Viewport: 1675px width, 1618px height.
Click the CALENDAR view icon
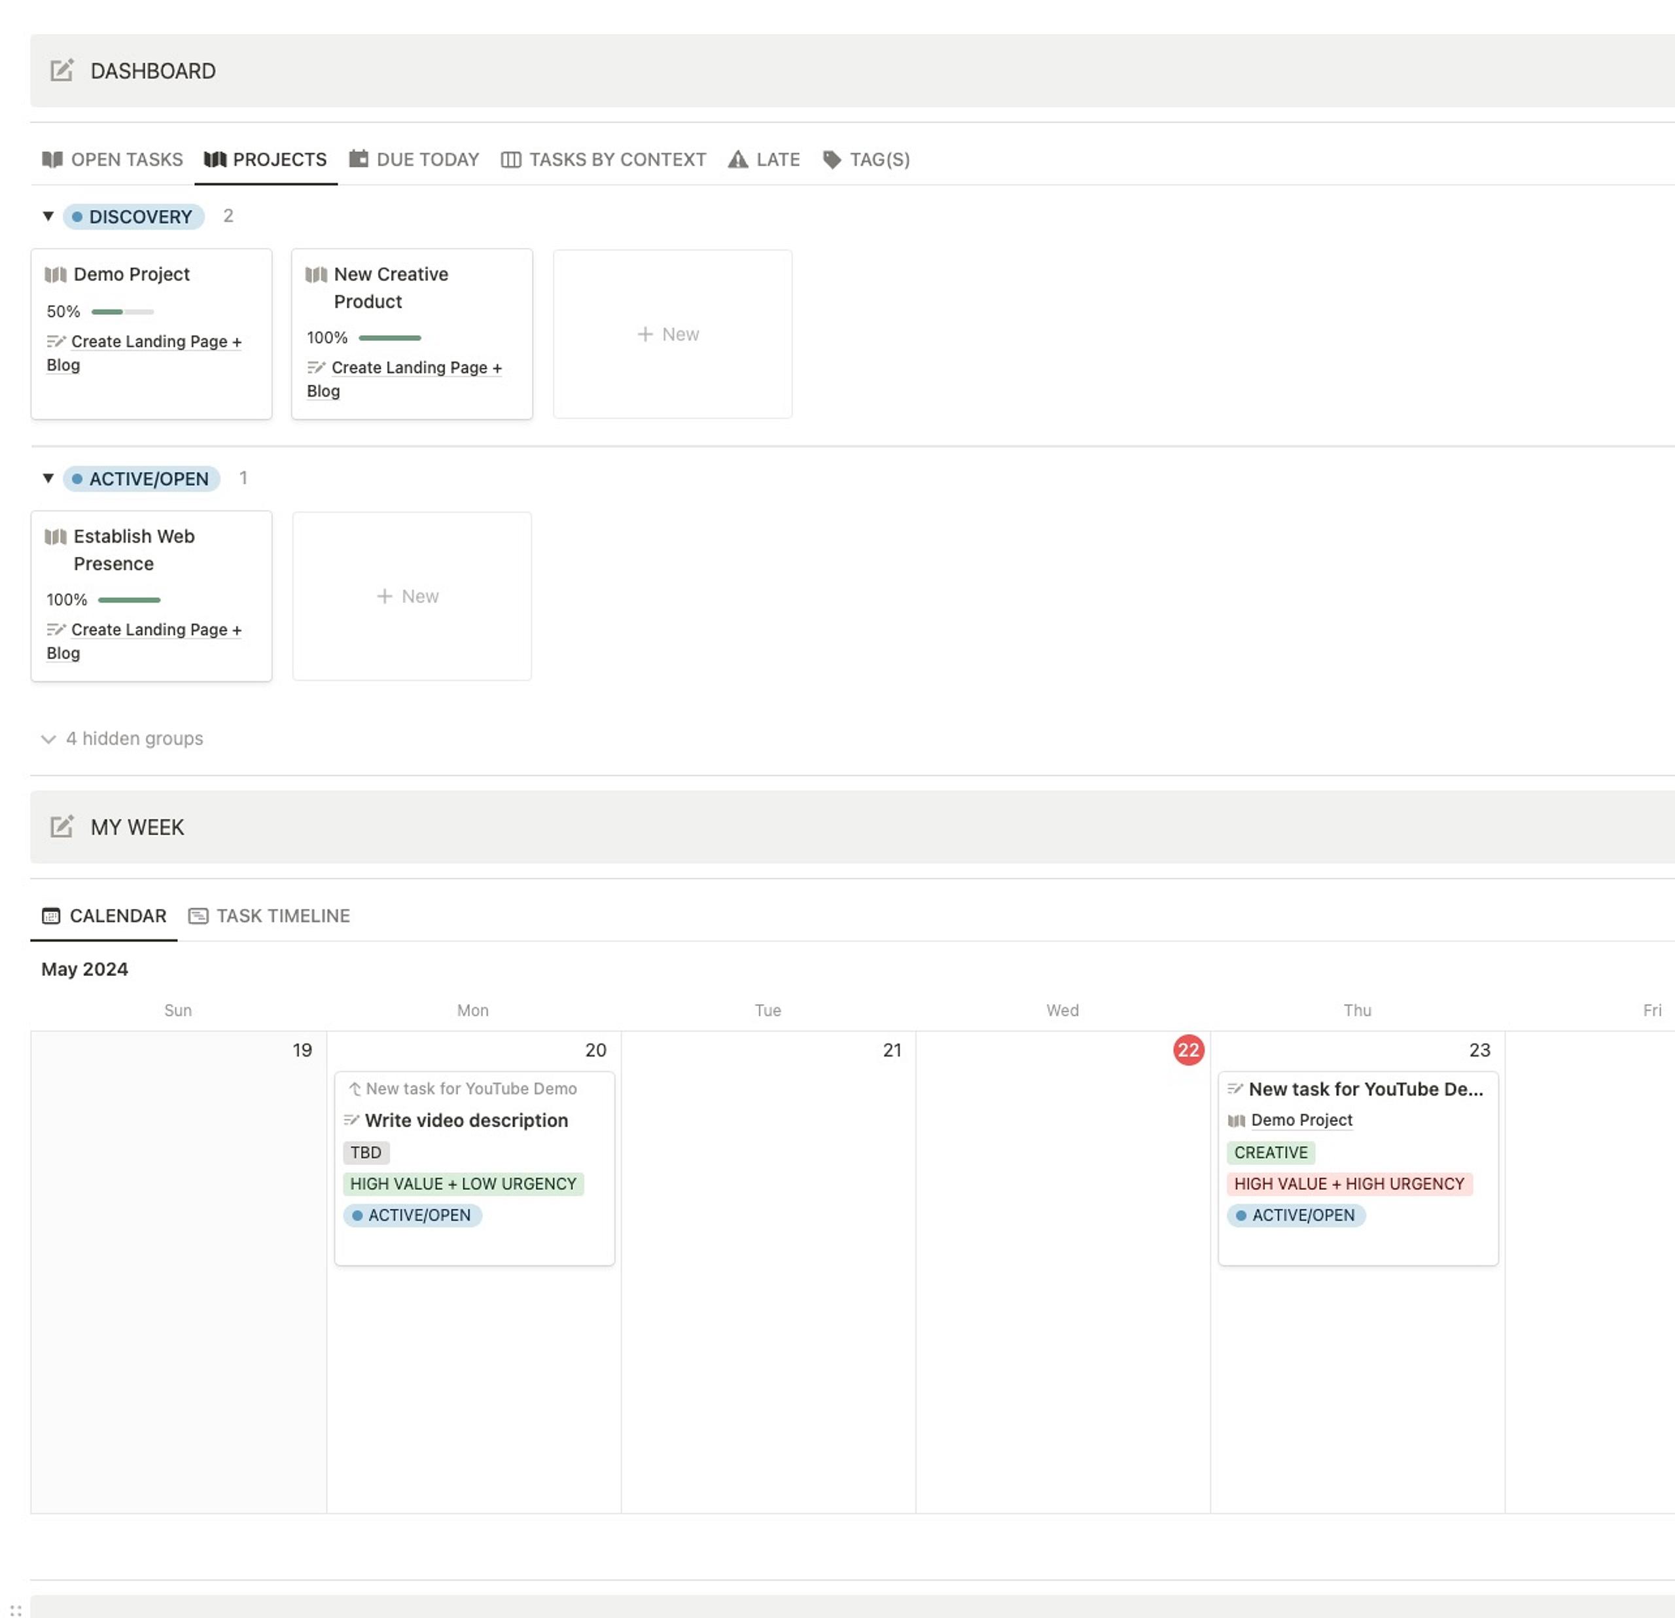click(49, 915)
